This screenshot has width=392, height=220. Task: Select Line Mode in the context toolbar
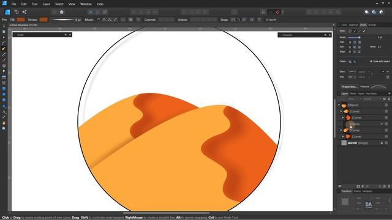115,20
